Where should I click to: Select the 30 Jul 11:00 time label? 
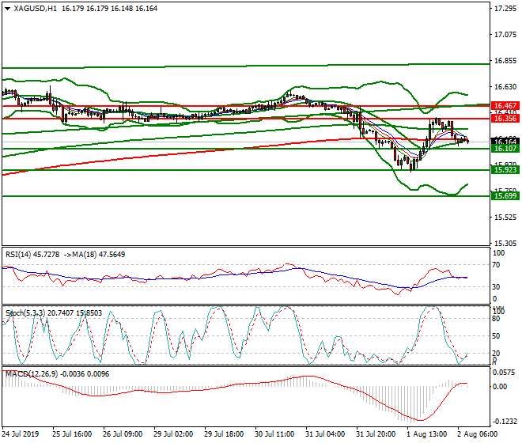[274, 434]
